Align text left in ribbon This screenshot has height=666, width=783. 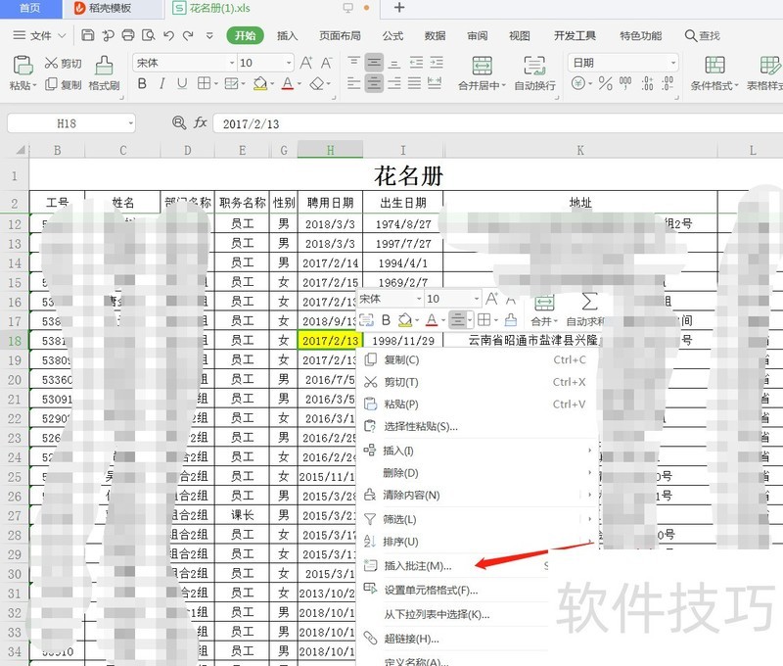pyautogui.click(x=353, y=83)
